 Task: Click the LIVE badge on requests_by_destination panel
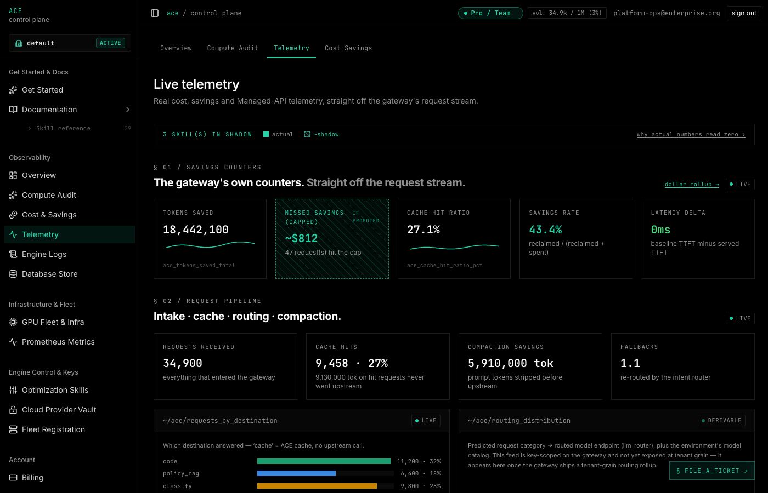coord(426,420)
